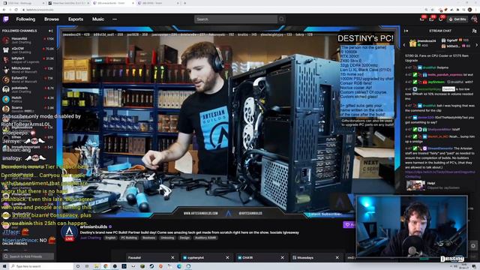This screenshot has width=480, height=270.
Task: Open a new browser tab
Action: click(184, 3)
